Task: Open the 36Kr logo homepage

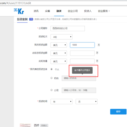Action: 19,11
